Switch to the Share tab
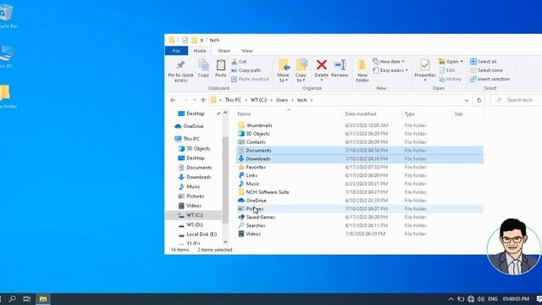Viewport: 542px width, 305px height. click(224, 51)
